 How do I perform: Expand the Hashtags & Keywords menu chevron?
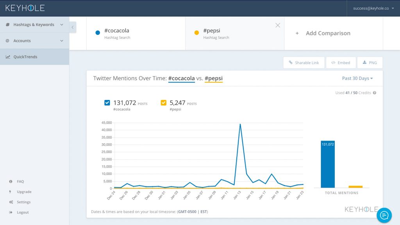coord(62,25)
